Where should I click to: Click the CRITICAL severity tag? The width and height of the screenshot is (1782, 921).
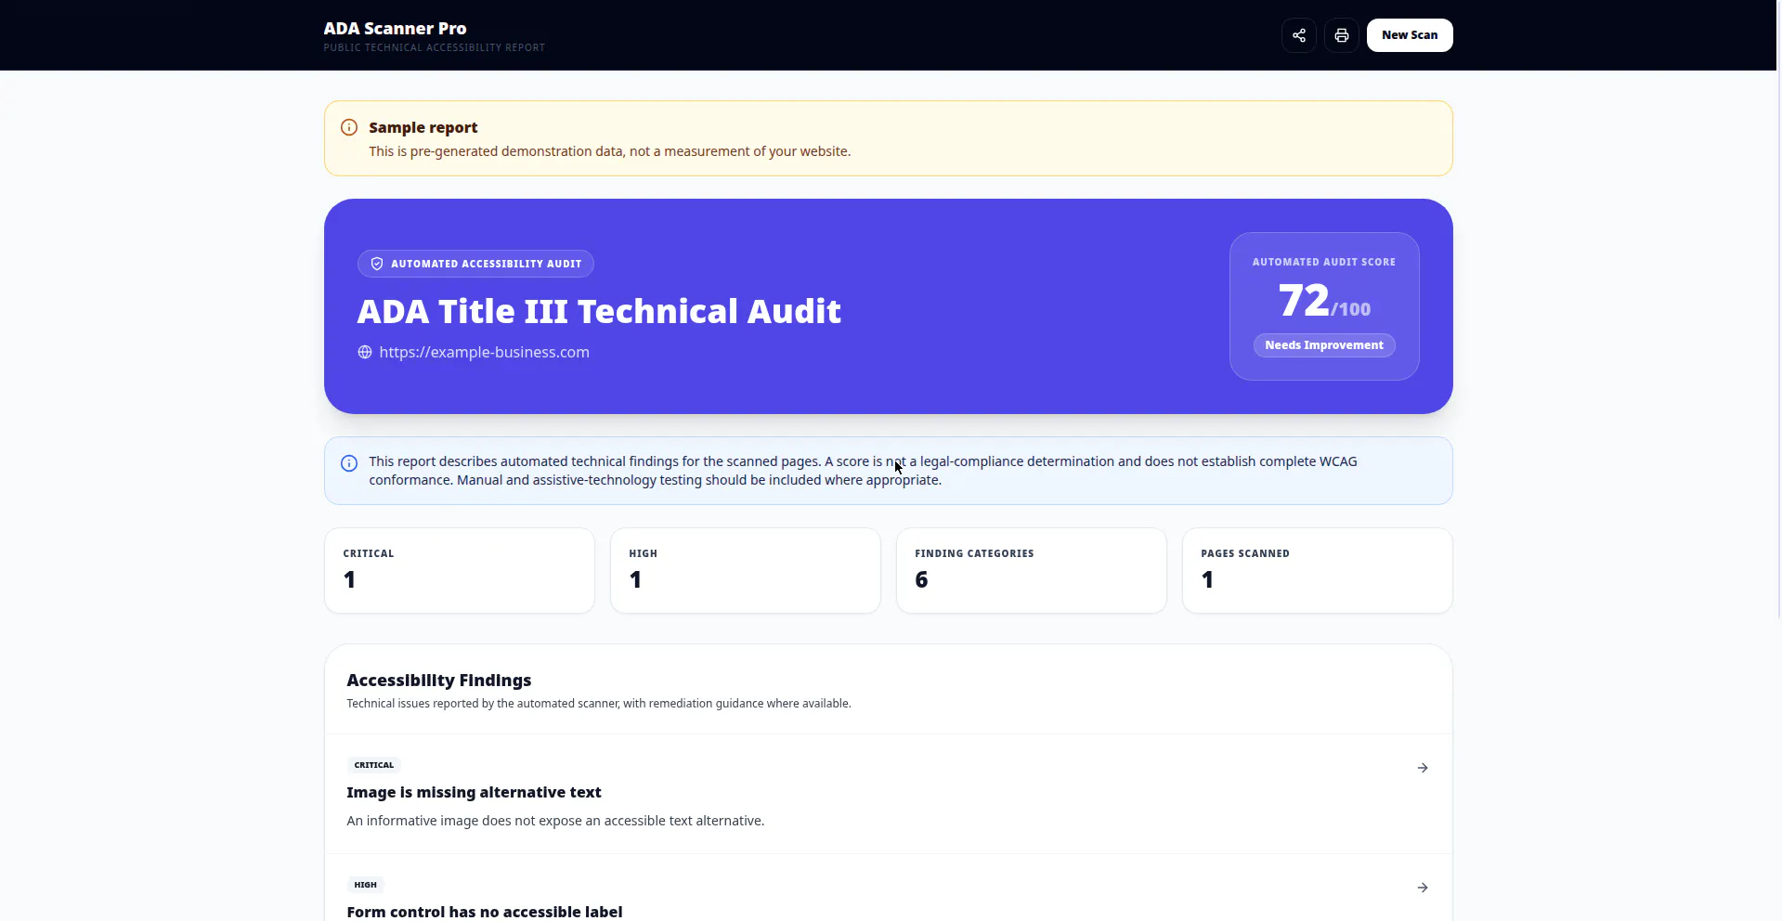373,765
